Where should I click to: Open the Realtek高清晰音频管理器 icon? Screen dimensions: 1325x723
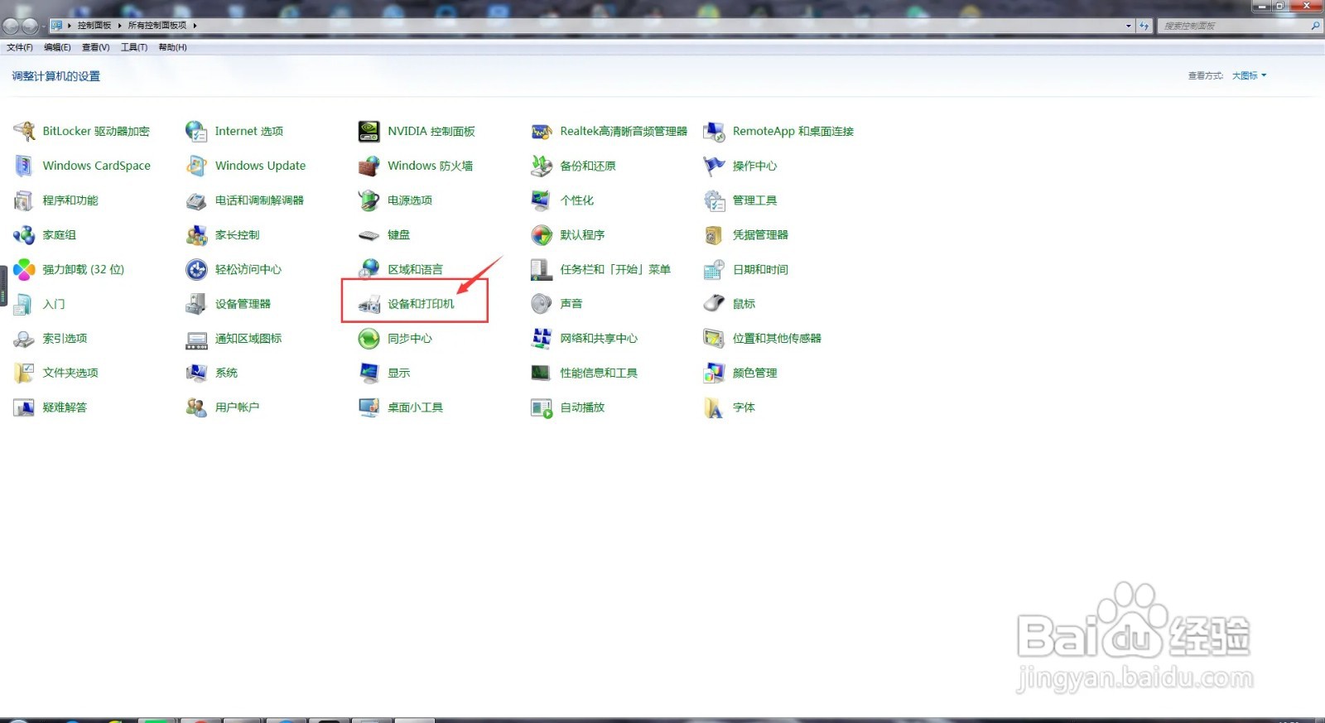pos(542,131)
